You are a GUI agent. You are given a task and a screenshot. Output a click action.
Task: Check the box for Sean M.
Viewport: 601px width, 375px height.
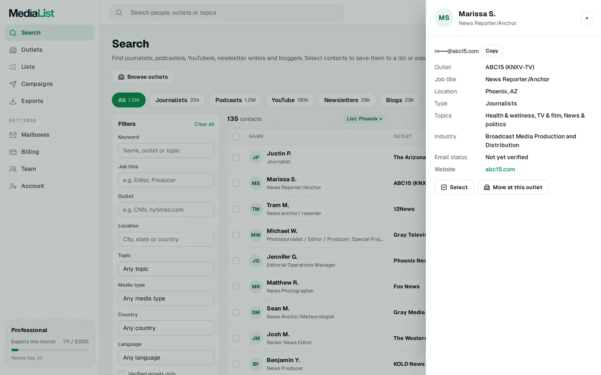[236, 312]
